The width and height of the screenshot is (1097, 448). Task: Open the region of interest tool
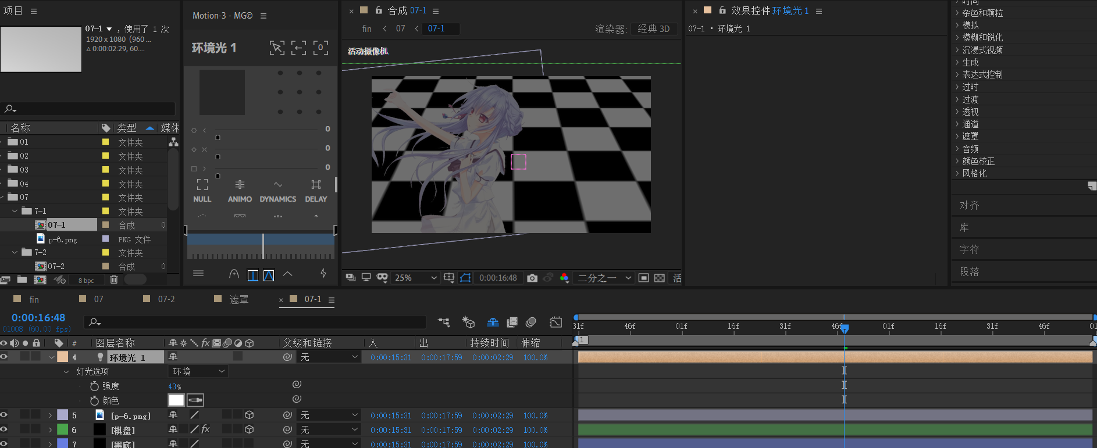tap(644, 278)
